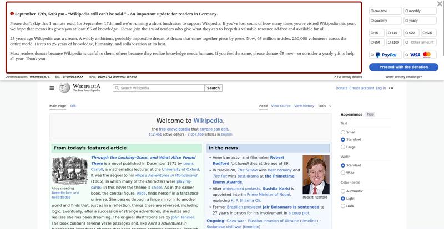Set text size to Large

click(343, 147)
